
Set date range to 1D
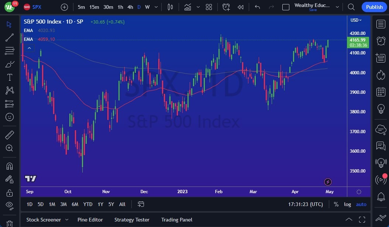[x=30, y=204]
